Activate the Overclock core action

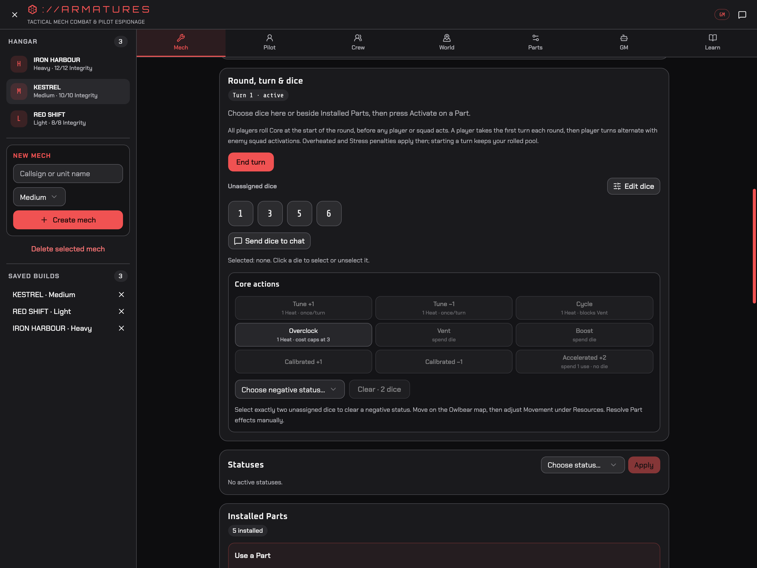303,334
